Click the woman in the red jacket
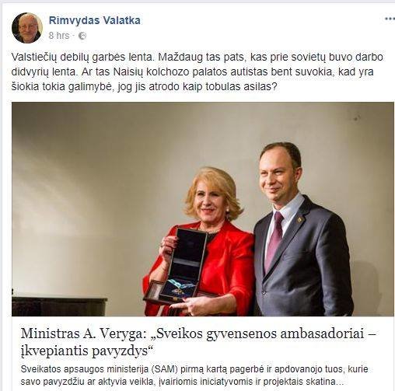Image resolution: width=395 pixels, height=391 pixels. tap(198, 242)
